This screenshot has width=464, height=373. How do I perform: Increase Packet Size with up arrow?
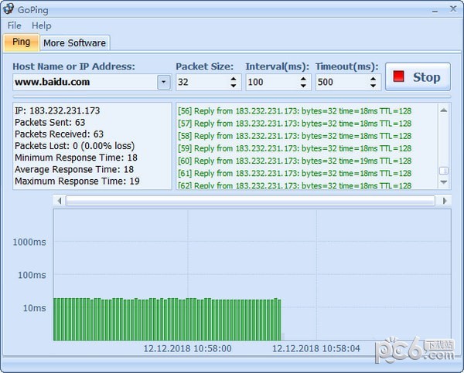coord(233,78)
